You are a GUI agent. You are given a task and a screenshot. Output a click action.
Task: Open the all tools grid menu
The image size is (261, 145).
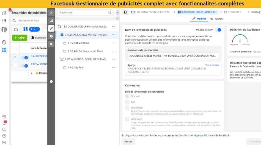point(4,20)
